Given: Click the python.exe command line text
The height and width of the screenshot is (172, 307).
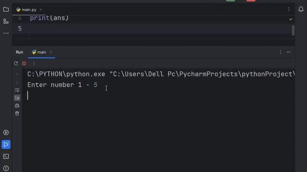Looking at the screenshot, I should 161,74.
